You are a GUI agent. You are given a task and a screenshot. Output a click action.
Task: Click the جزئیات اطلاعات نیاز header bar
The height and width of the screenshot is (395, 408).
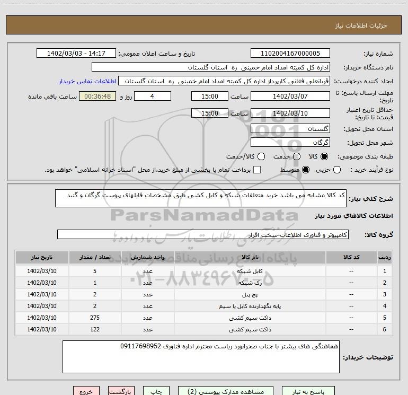point(204,25)
